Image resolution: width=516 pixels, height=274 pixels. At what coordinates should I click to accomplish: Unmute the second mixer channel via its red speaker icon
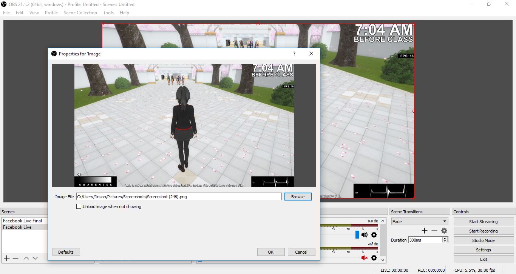(365, 258)
